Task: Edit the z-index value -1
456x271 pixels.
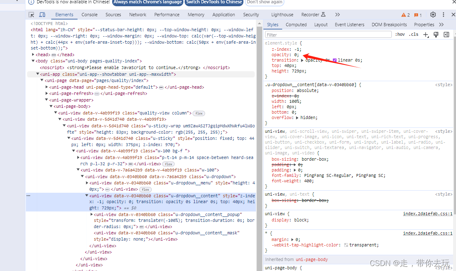Action: 297,50
